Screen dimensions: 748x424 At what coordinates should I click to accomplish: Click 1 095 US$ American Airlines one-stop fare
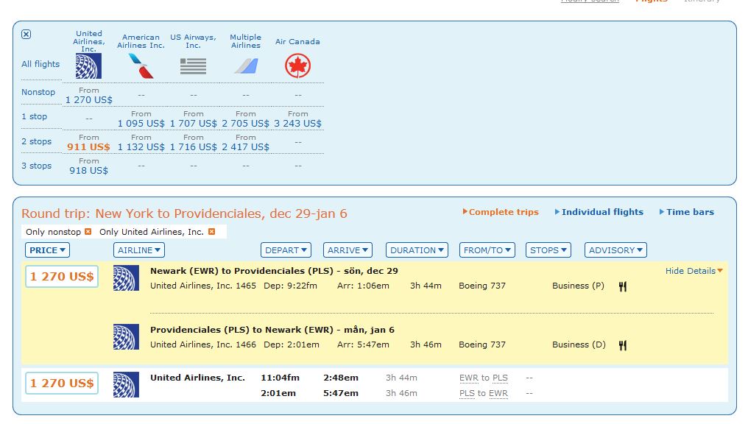click(x=141, y=124)
